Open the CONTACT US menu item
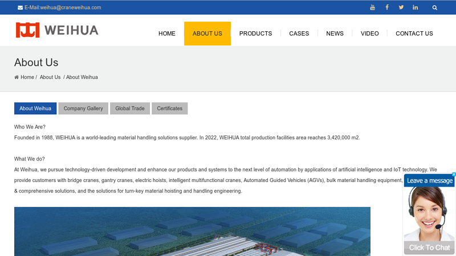The image size is (456, 256). pyautogui.click(x=414, y=34)
